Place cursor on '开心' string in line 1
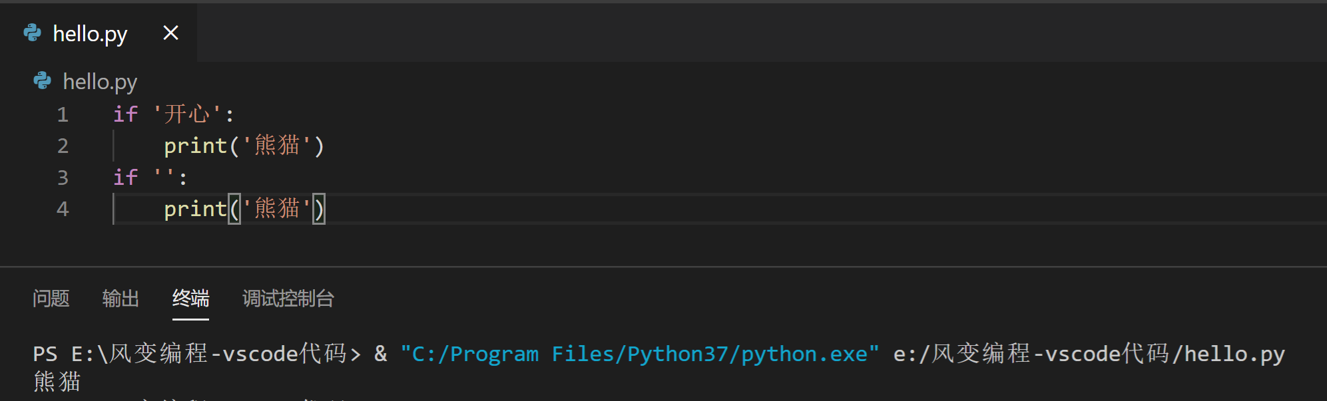The height and width of the screenshot is (401, 1327). tap(187, 114)
